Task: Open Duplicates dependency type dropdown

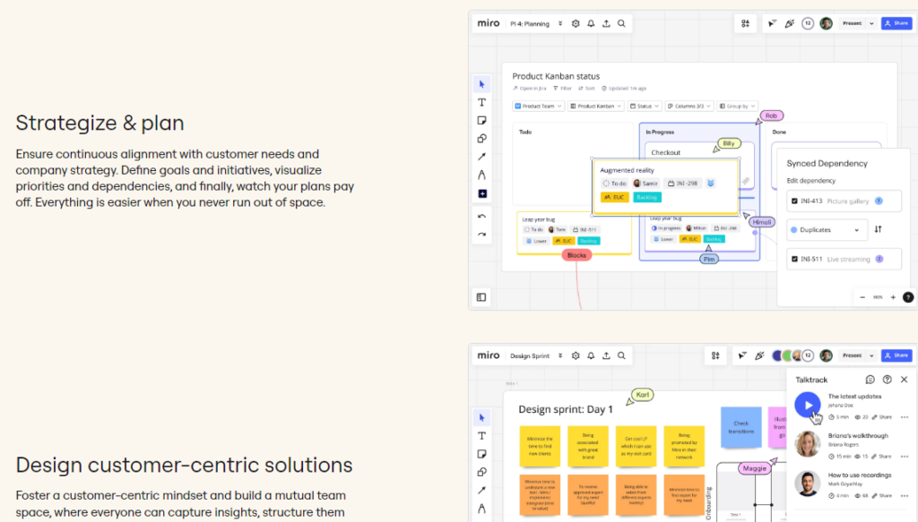Action: pyautogui.click(x=826, y=230)
